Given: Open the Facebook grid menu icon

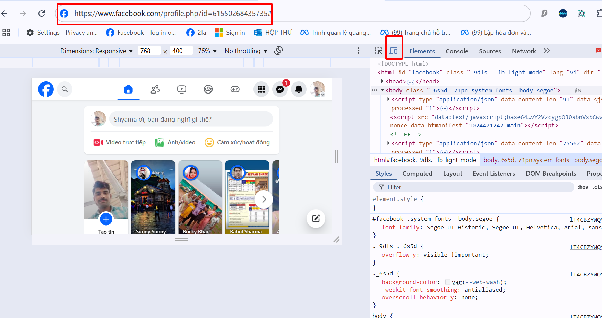Looking at the screenshot, I should [261, 89].
